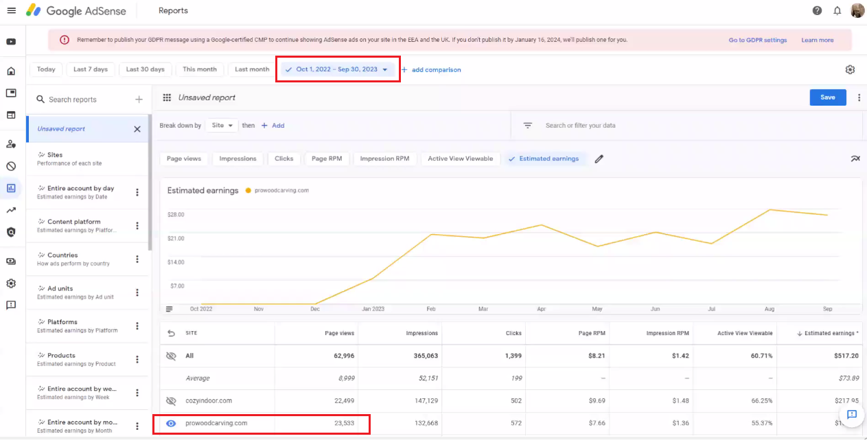The height and width of the screenshot is (445, 867).
Task: Open the Policy center shield icon
Action: (x=11, y=232)
